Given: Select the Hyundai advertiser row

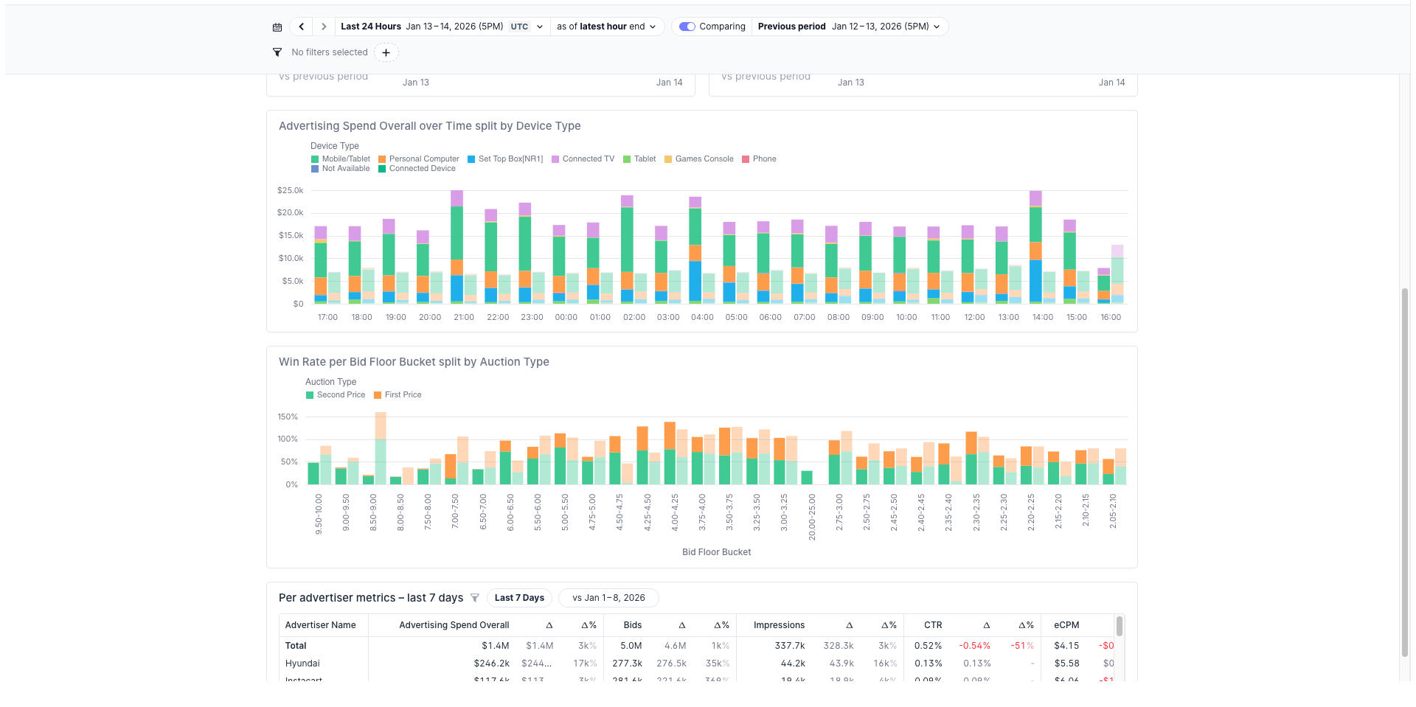Looking at the screenshot, I should (x=303, y=664).
